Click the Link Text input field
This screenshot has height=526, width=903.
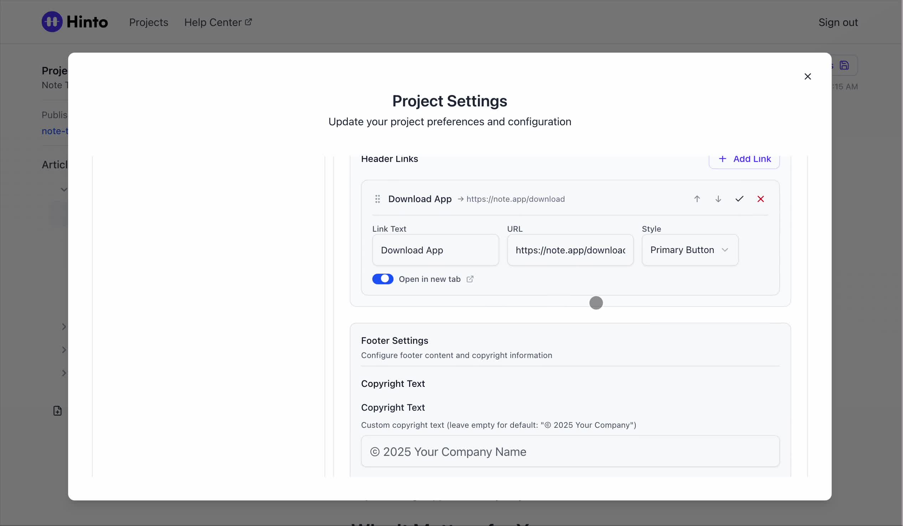coord(435,250)
